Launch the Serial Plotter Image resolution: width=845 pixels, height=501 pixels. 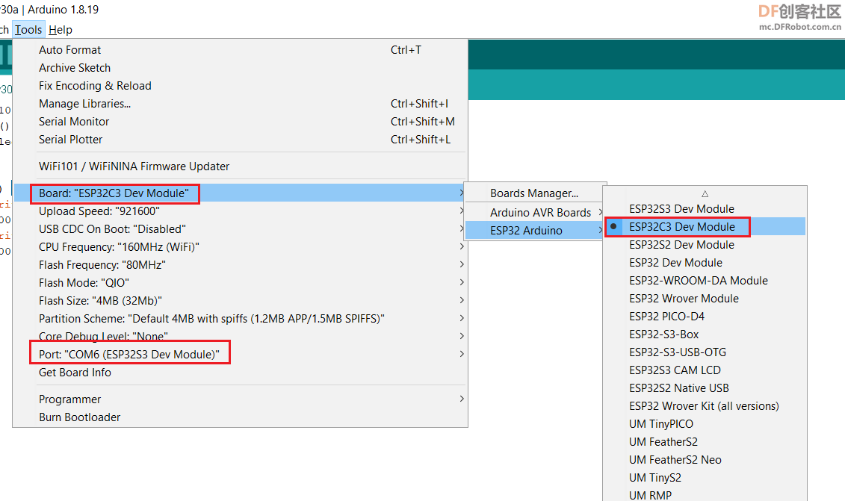click(241, 140)
